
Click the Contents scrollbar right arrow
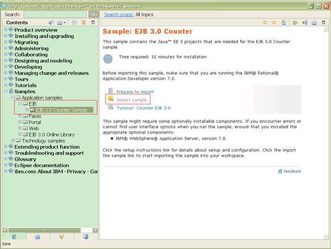point(95,230)
